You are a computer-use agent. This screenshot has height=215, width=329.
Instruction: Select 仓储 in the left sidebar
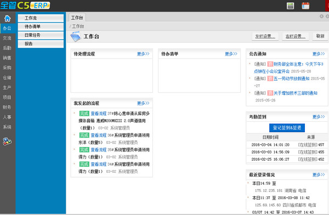(7, 77)
